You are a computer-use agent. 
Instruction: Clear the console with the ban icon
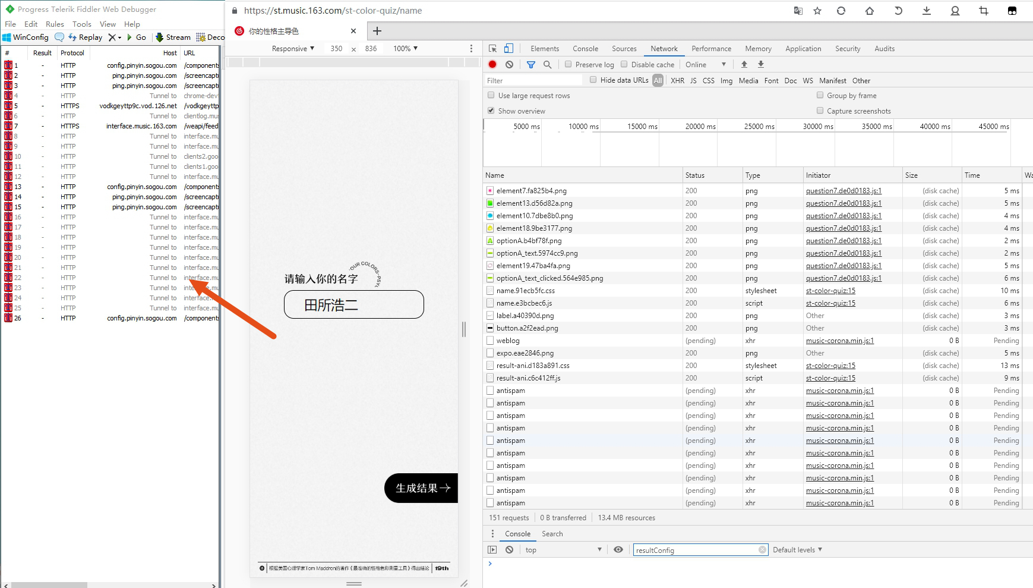tap(509, 550)
